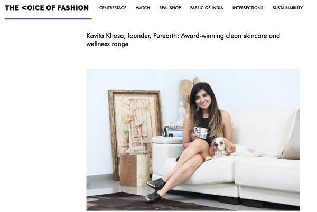Click the framed painting in the photo
This screenshot has width=317, height=212.
(134, 133)
